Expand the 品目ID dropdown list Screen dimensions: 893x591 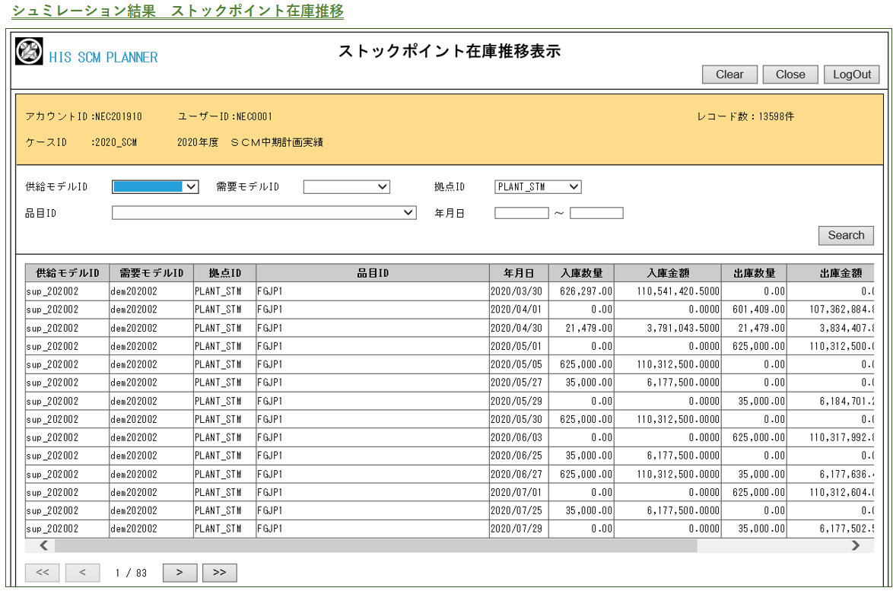point(264,213)
